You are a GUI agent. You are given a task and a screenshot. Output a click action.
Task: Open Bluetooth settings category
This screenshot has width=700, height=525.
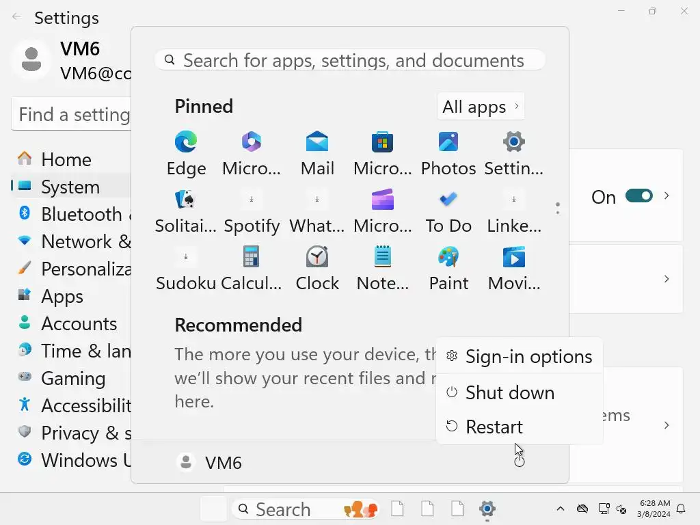(71, 214)
